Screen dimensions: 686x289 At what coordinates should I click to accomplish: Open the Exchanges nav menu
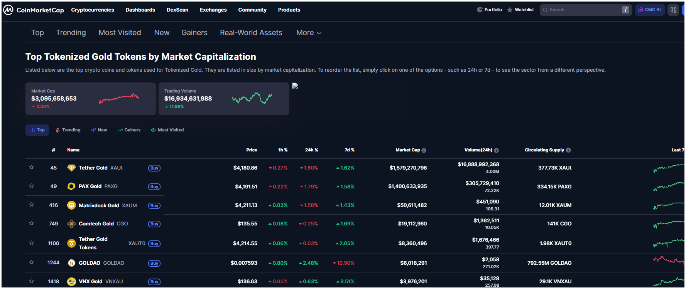pos(213,10)
